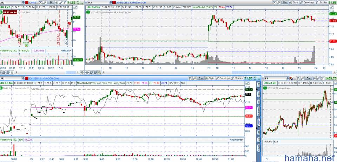Click the chart settings wrench in the daily chart
This screenshot has height=162, width=337.
pyautogui.click(x=45, y=2)
